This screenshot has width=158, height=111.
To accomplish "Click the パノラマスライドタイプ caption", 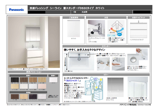I will (x=137, y=40).
